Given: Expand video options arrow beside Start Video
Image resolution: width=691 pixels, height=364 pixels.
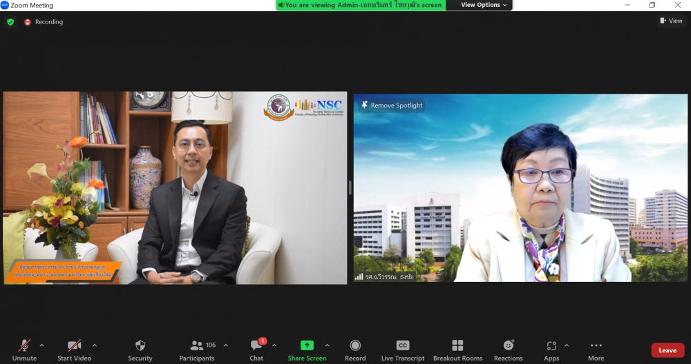Looking at the screenshot, I should pyautogui.click(x=95, y=345).
